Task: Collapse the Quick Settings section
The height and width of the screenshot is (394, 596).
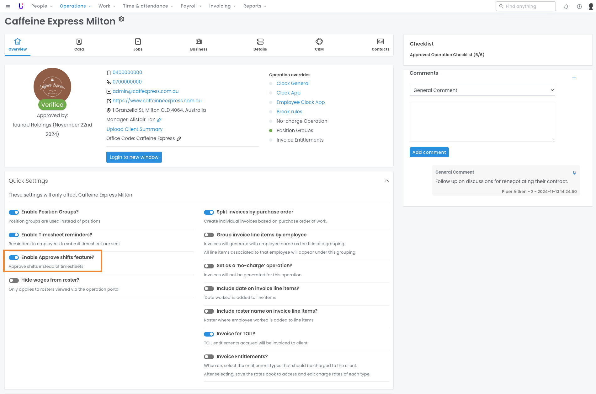Action: tap(386, 181)
